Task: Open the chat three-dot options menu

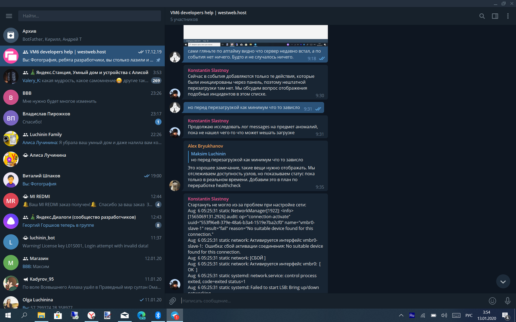Action: [508, 16]
